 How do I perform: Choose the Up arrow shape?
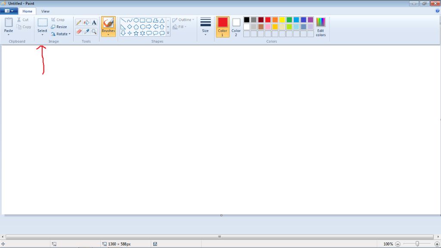click(x=162, y=27)
